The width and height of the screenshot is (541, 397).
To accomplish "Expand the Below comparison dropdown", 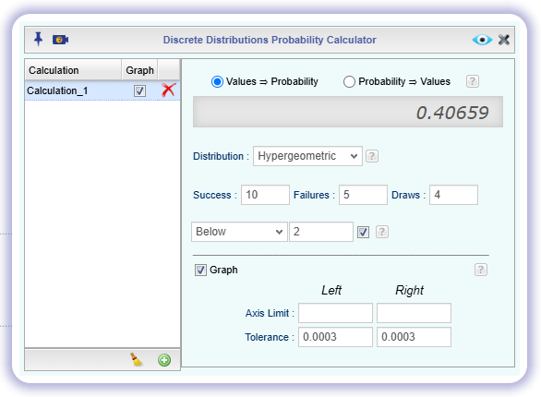I will click(239, 232).
